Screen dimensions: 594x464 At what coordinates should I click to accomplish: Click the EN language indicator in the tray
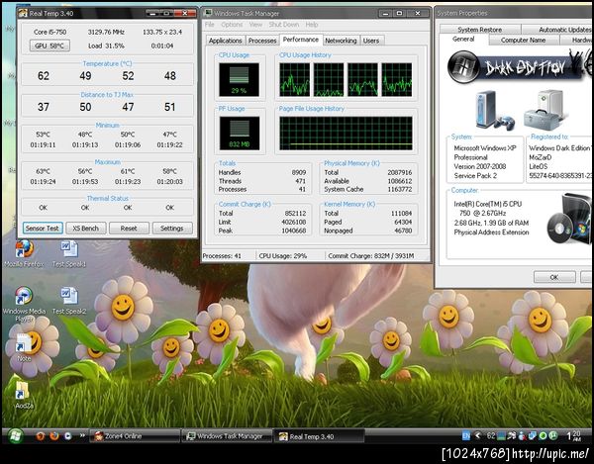[x=466, y=436]
